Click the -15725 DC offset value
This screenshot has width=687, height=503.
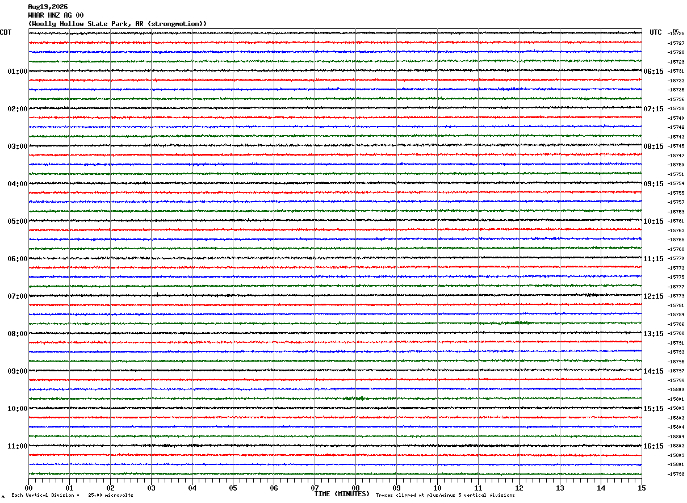(676, 34)
